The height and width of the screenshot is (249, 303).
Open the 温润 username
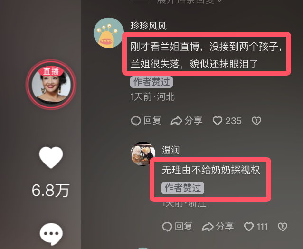pyautogui.click(x=170, y=150)
